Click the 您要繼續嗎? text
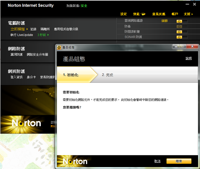 (x=72, y=107)
